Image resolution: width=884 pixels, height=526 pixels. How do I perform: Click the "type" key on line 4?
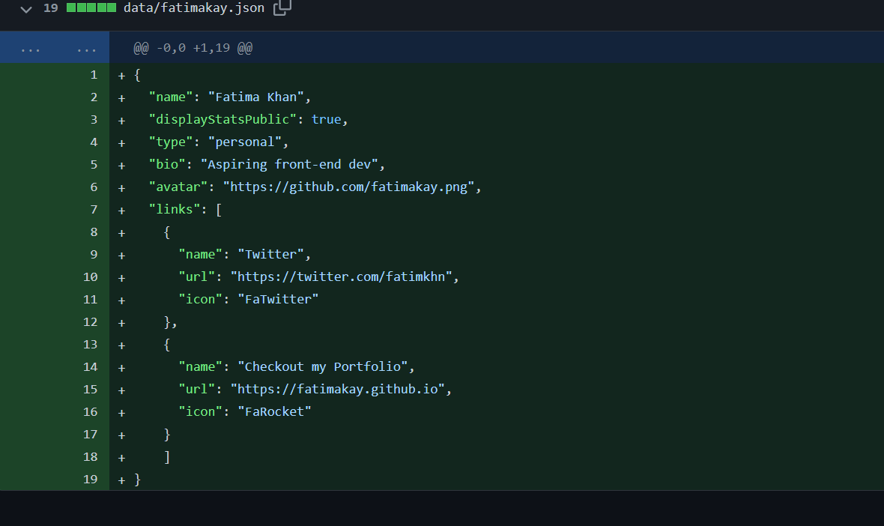click(x=171, y=142)
